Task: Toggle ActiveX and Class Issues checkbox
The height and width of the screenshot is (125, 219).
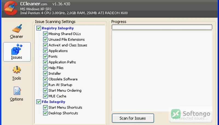Action: [45, 45]
